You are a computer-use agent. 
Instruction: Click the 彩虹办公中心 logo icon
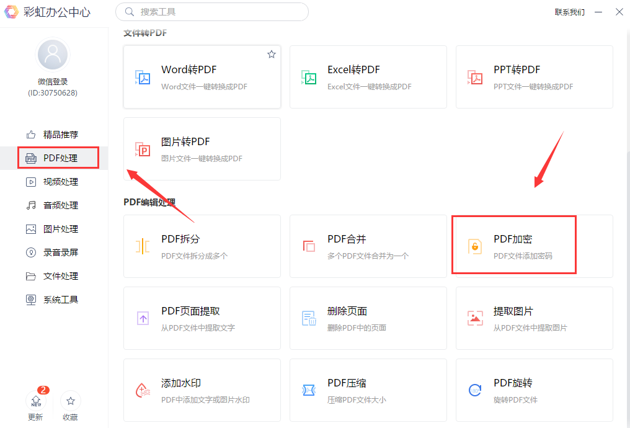11,12
